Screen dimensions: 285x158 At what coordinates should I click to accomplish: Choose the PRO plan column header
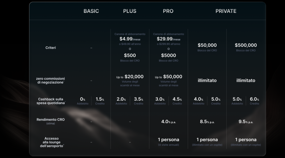[x=168, y=11]
